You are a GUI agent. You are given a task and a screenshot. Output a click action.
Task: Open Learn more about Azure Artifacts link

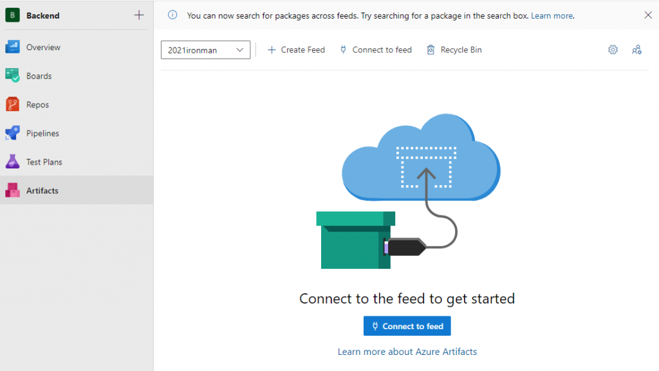407,352
